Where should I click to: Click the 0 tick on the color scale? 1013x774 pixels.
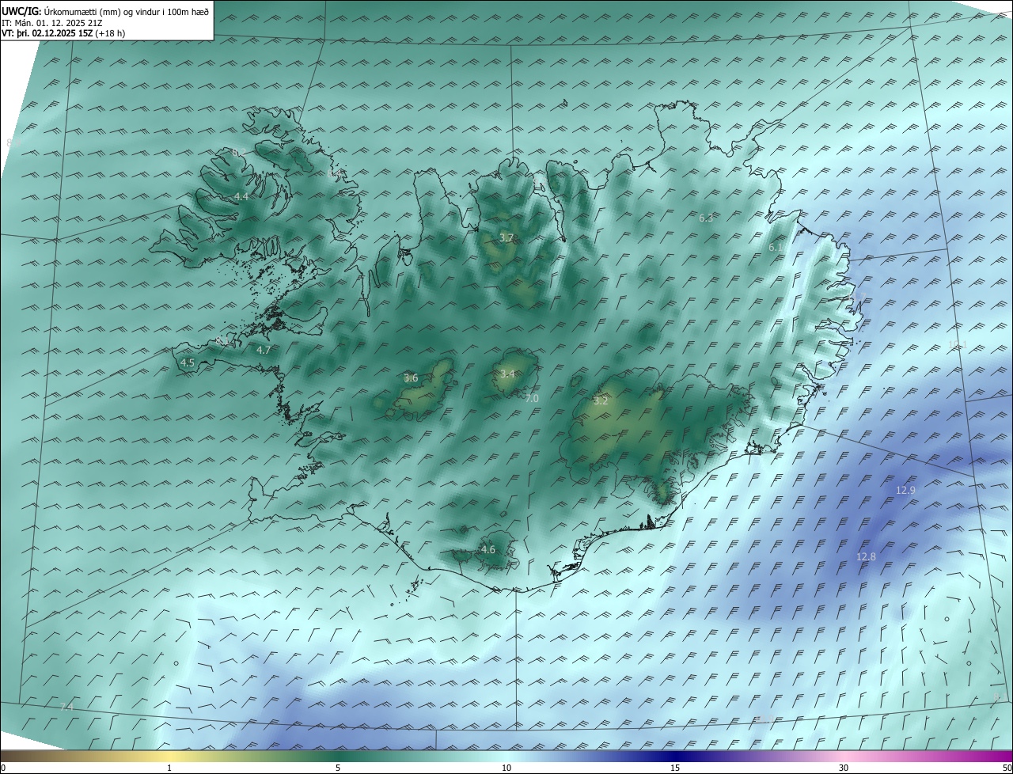(3, 768)
